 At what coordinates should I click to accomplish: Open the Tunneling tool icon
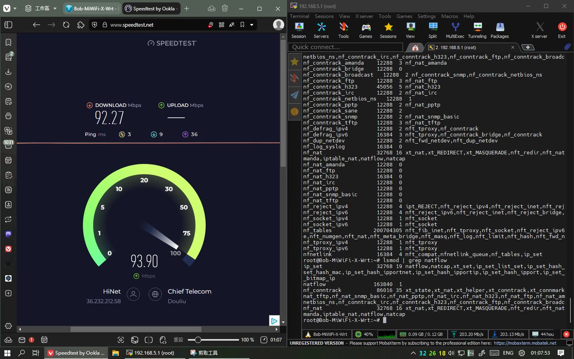[477, 30]
